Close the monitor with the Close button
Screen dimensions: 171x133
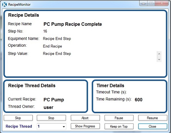coord(153,127)
